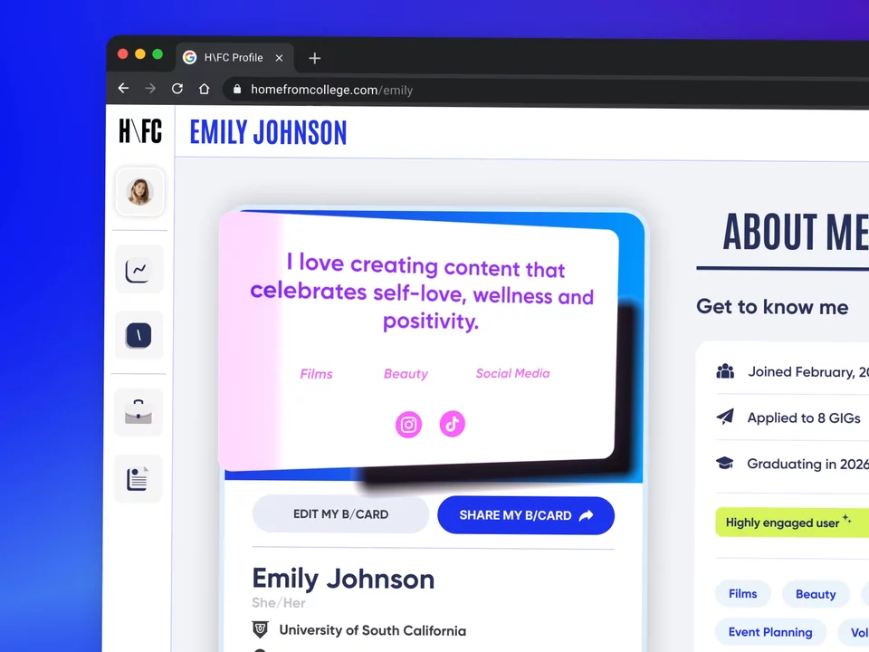Image resolution: width=869 pixels, height=652 pixels.
Task: Select the briefcase GIGs sidebar icon
Action: [138, 412]
